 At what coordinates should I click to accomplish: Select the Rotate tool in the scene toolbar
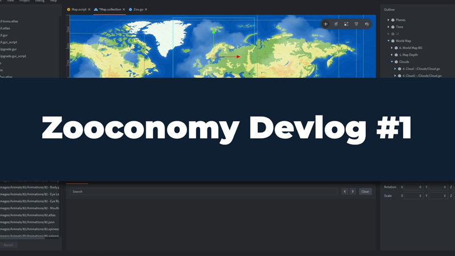[336, 24]
